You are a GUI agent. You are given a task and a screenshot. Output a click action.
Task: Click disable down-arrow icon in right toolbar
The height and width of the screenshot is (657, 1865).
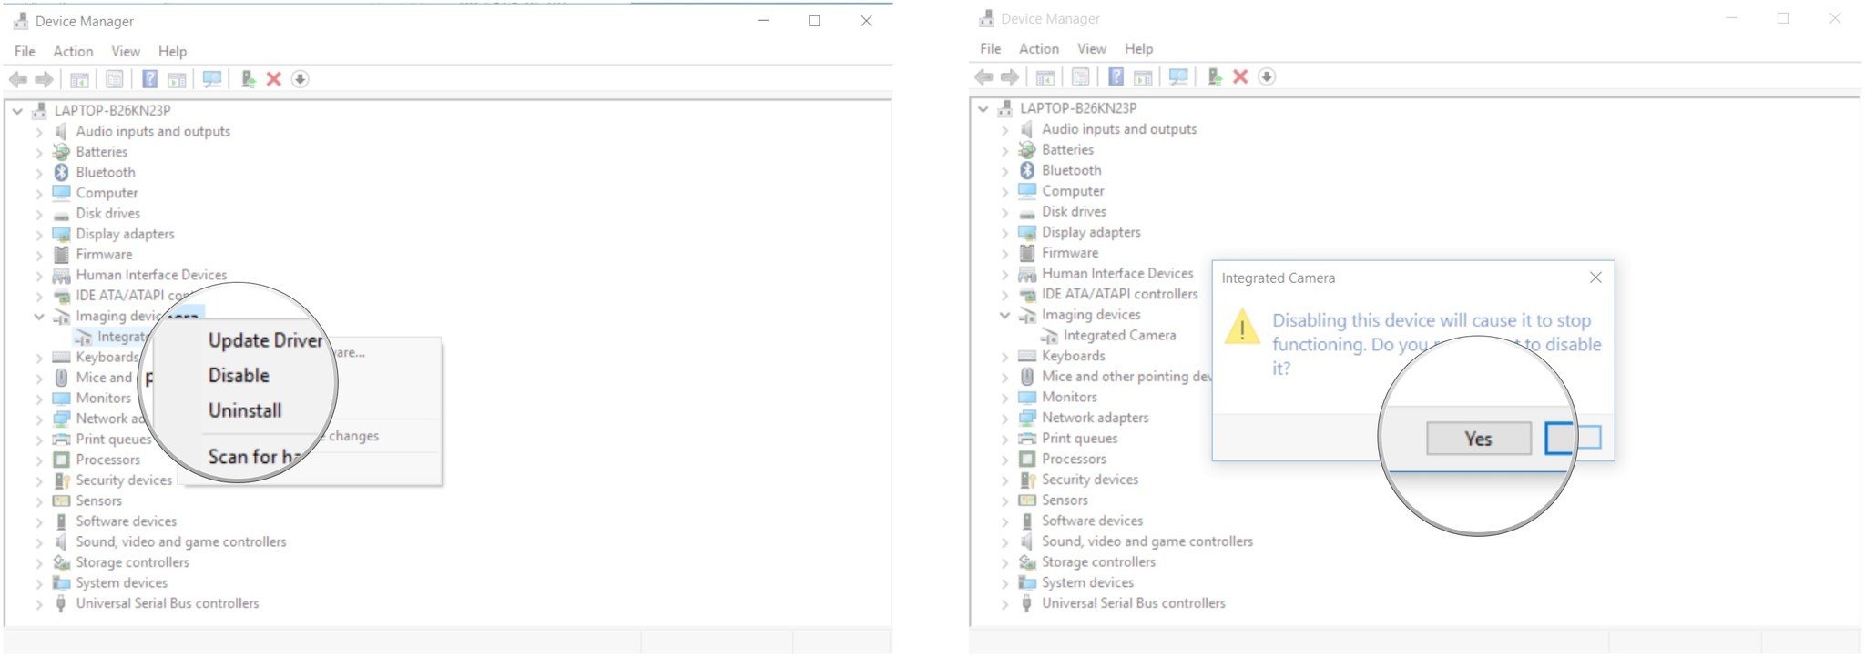point(1266,76)
